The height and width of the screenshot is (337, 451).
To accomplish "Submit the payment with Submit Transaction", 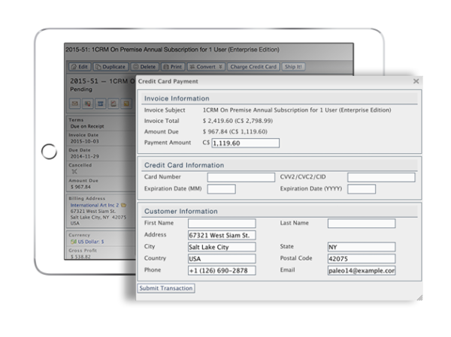I will click(166, 287).
